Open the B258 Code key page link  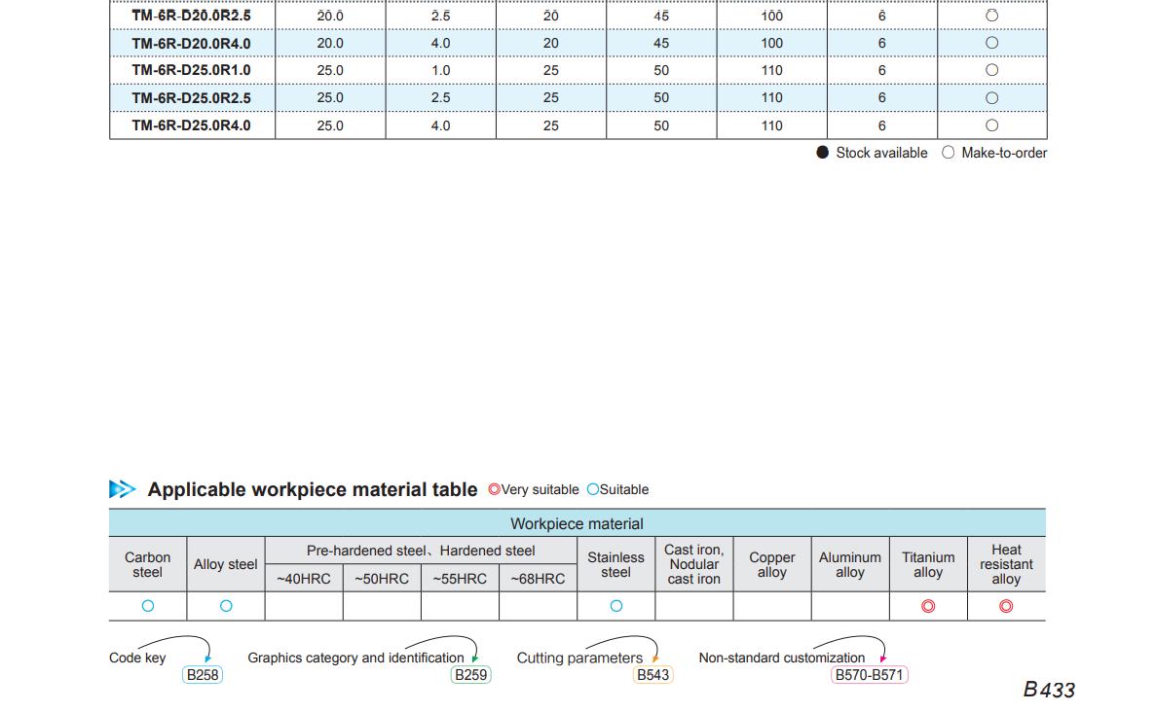[203, 674]
